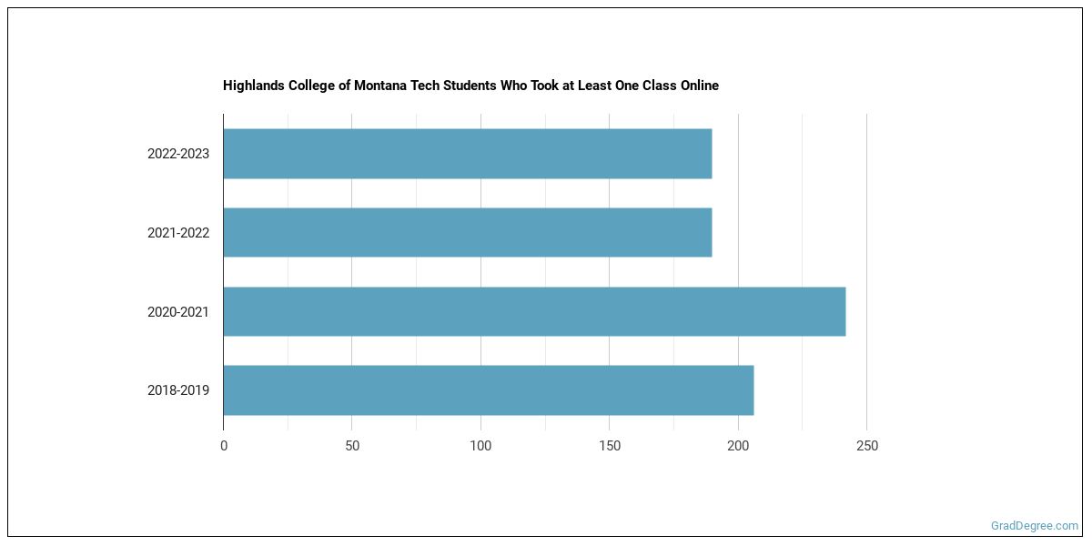The height and width of the screenshot is (546, 1092).
Task: Click the longest bar for 2020-2021
Action: pyautogui.click(x=534, y=311)
